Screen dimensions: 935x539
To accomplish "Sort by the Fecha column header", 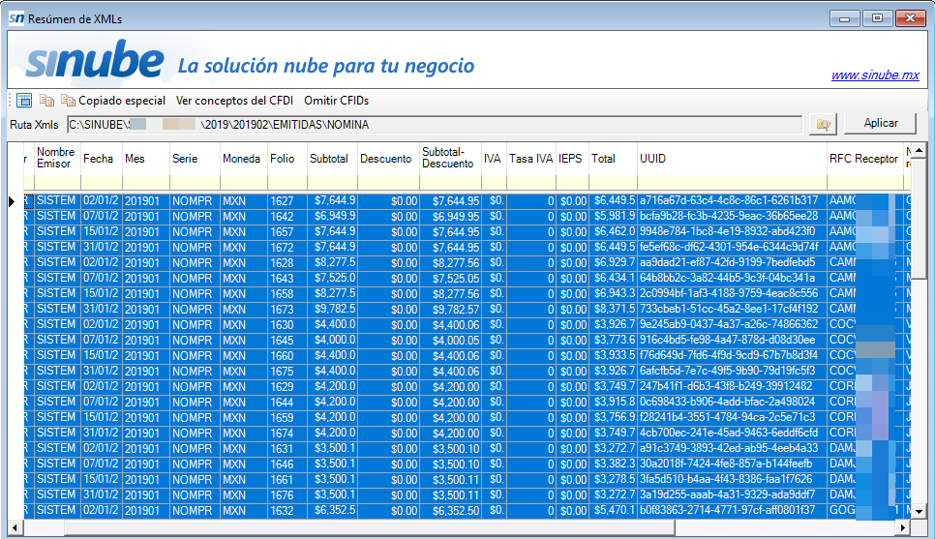I will (x=101, y=158).
